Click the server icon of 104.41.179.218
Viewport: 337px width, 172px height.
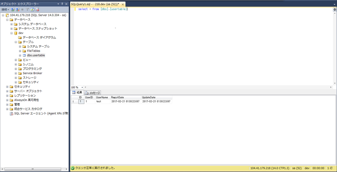pos(7,15)
